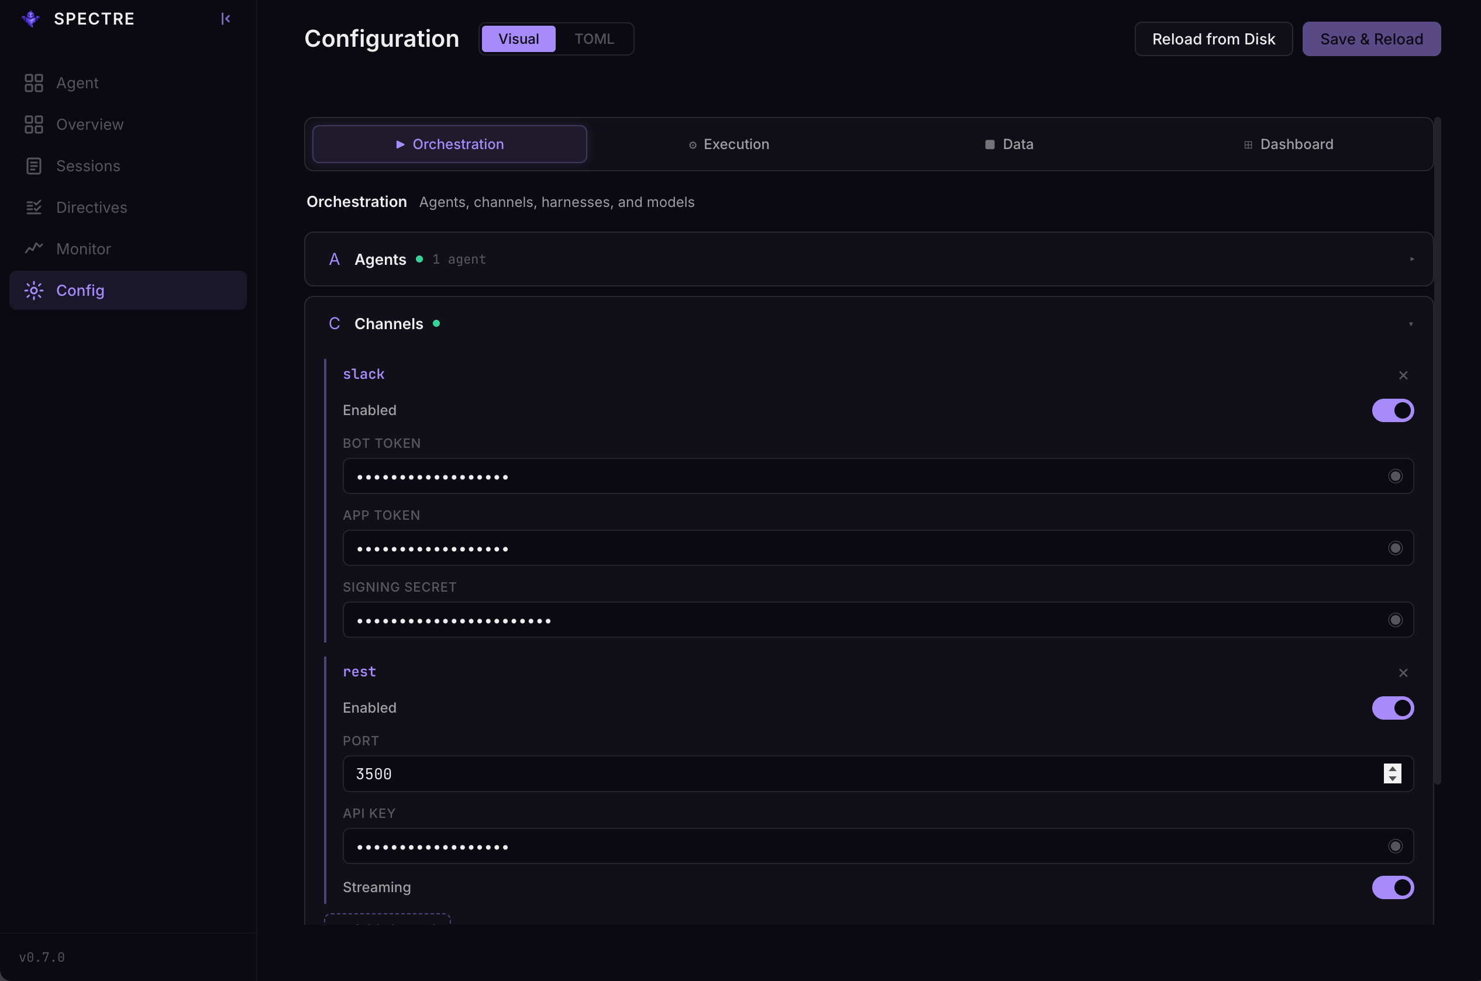Switch to the Execution tab

click(x=729, y=144)
